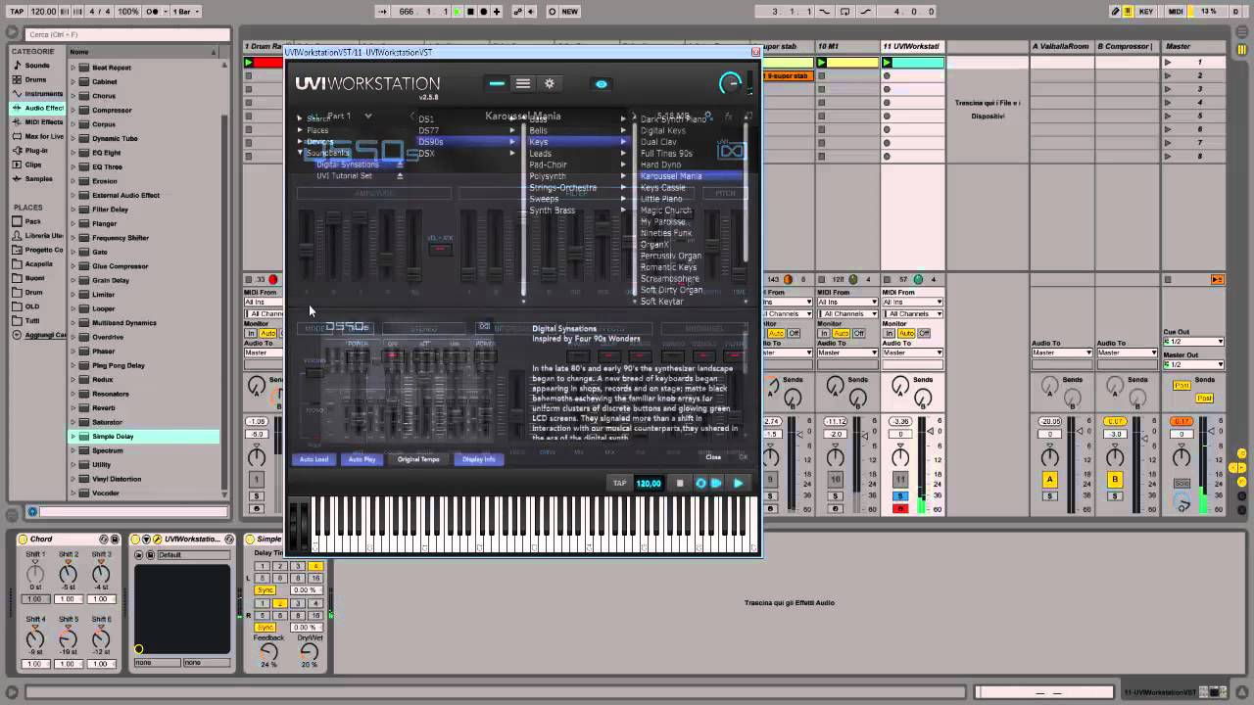Collapse the Soundbanks tree node

tap(301, 153)
